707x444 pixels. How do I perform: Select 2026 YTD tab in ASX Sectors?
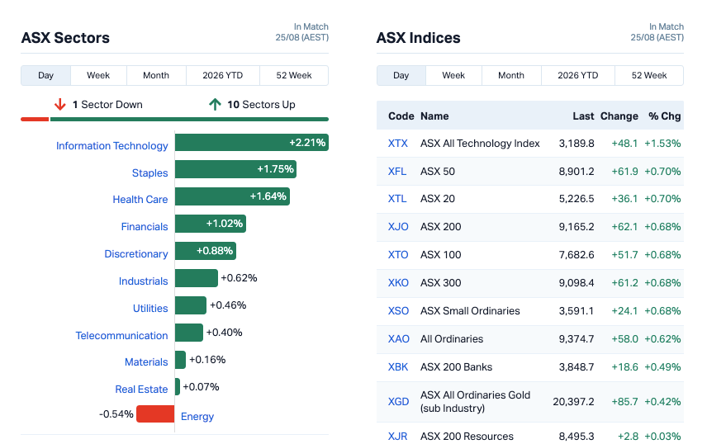pyautogui.click(x=223, y=75)
